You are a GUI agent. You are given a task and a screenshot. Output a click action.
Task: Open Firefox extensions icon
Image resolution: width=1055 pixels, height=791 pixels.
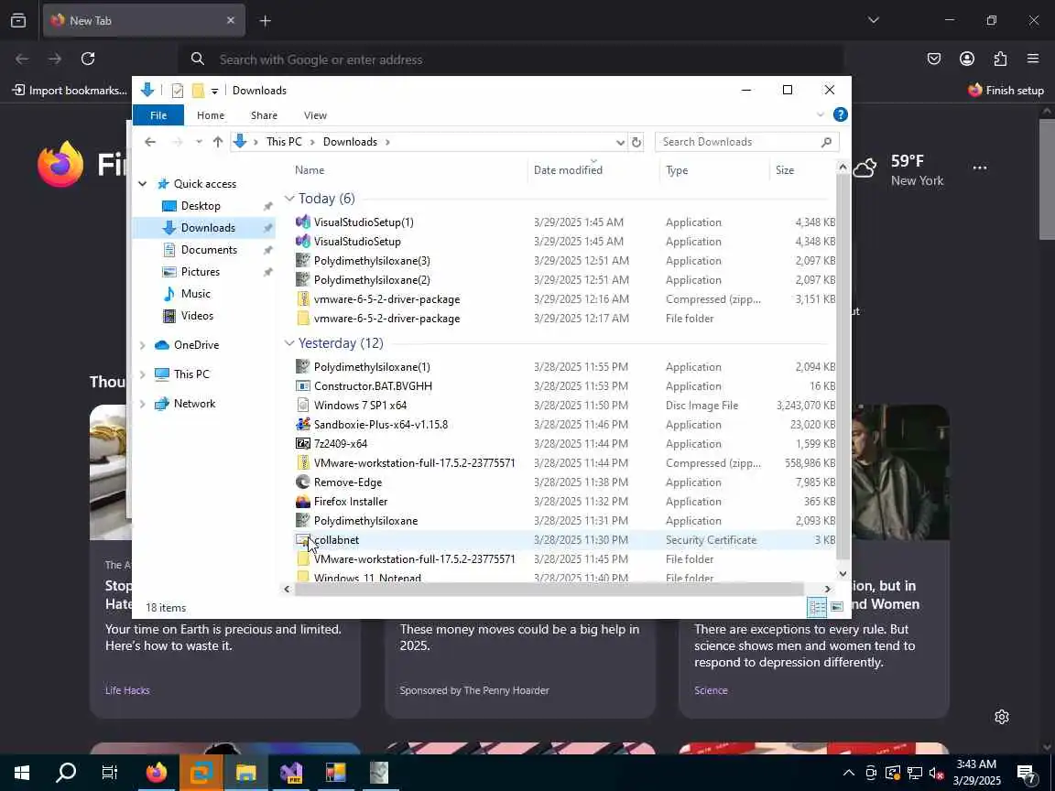point(1000,59)
